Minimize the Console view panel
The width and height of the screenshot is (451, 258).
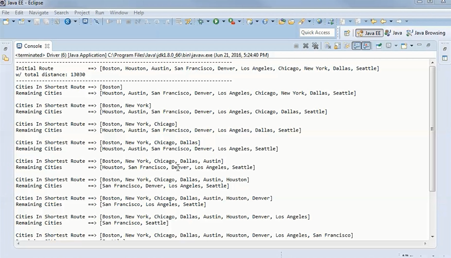tap(419, 45)
